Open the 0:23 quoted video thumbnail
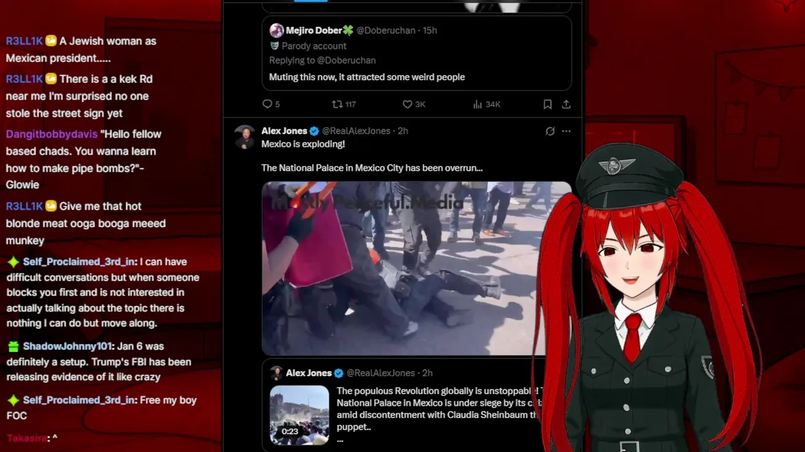Viewport: 805px width, 452px height. coord(299,415)
